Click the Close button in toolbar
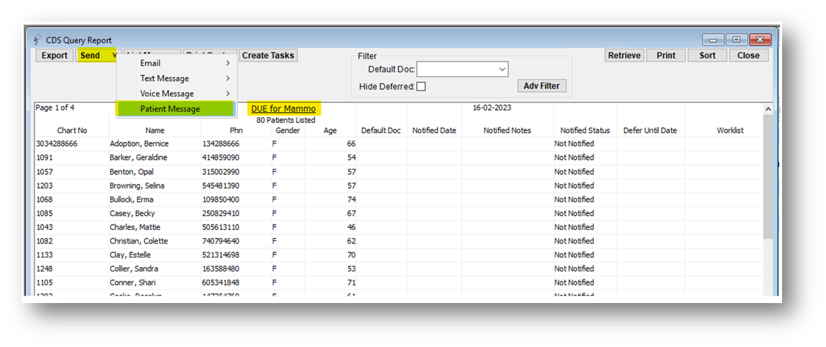This screenshot has width=826, height=347. 748,55
